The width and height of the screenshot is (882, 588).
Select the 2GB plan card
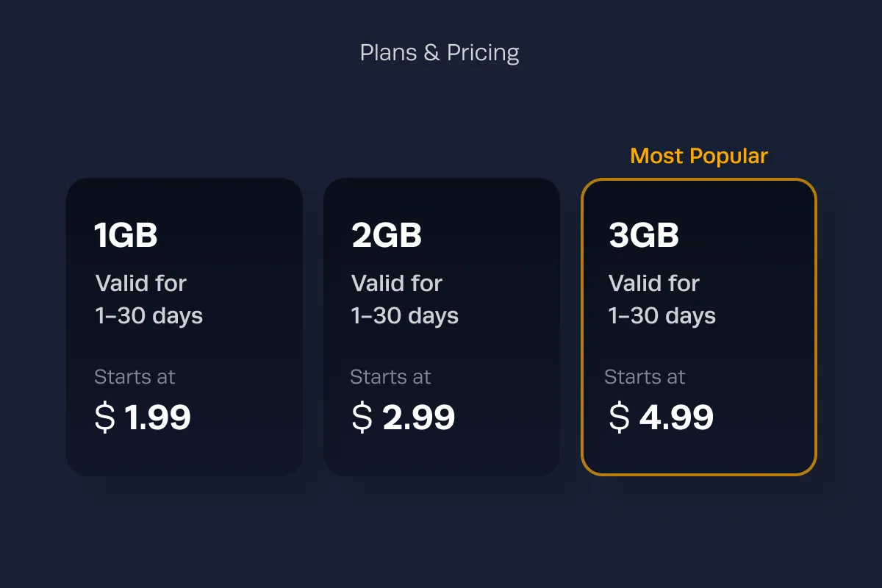[x=442, y=327]
